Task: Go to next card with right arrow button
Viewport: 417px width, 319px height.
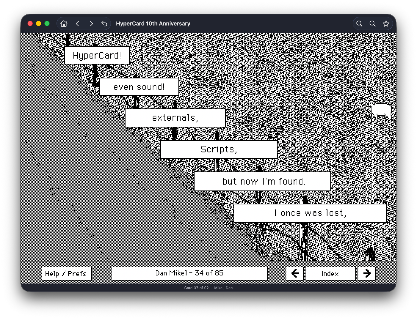Action: pos(367,273)
